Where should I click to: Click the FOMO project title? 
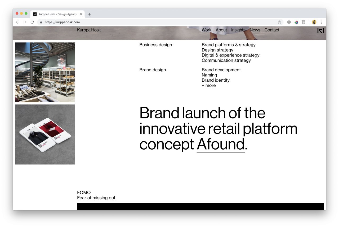click(84, 192)
